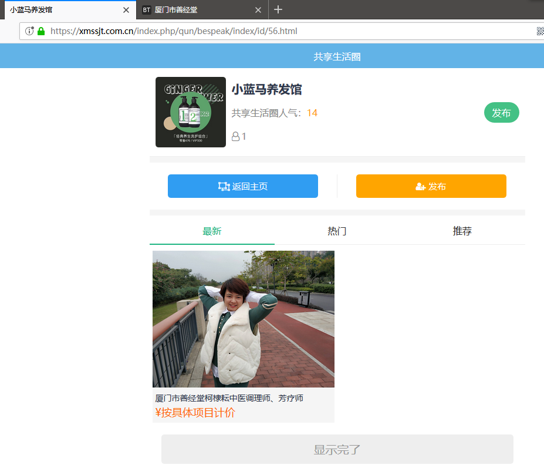Open the 推荐 tab

click(462, 231)
